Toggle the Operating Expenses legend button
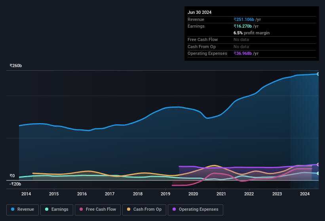 pyautogui.click(x=196, y=210)
